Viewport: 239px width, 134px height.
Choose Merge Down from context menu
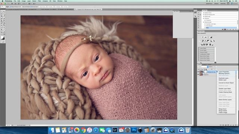223,109
